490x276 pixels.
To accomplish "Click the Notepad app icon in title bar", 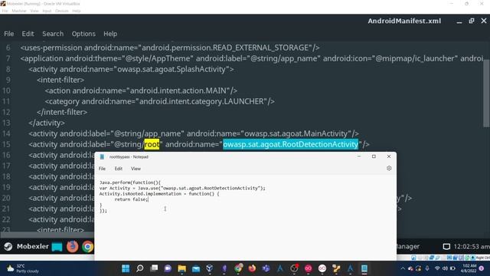I will [102, 156].
